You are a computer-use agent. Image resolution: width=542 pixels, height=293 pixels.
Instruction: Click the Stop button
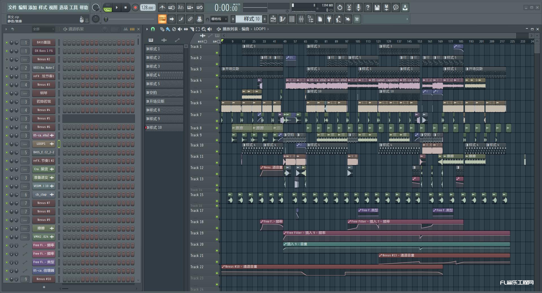(x=126, y=8)
